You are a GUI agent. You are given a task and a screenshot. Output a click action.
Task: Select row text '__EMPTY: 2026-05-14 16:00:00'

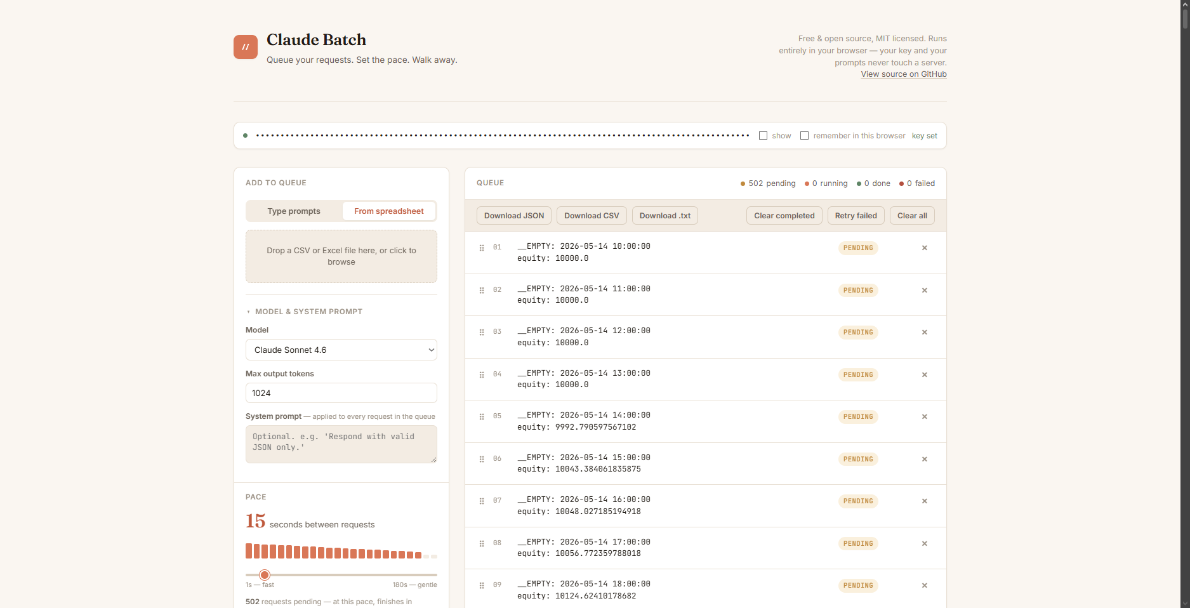point(584,499)
